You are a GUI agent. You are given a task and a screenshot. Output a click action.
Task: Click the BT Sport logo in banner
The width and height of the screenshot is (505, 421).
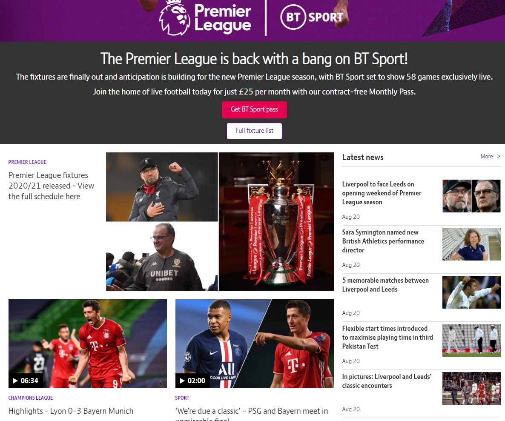(x=312, y=17)
